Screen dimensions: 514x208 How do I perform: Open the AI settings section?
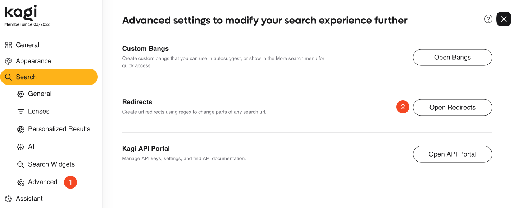(x=31, y=146)
